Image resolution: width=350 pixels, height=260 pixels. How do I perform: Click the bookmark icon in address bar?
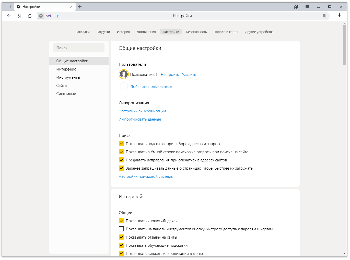pos(324,16)
